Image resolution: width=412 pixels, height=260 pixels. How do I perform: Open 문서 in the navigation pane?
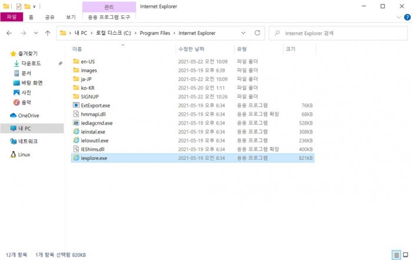tap(26, 73)
